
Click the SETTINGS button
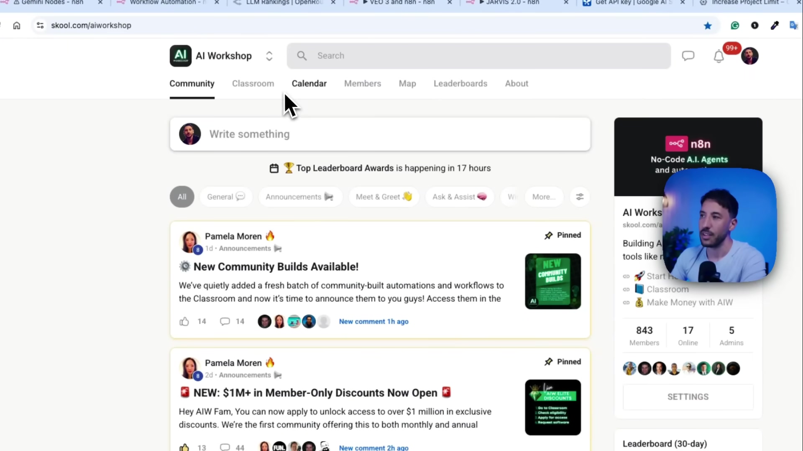click(x=688, y=397)
